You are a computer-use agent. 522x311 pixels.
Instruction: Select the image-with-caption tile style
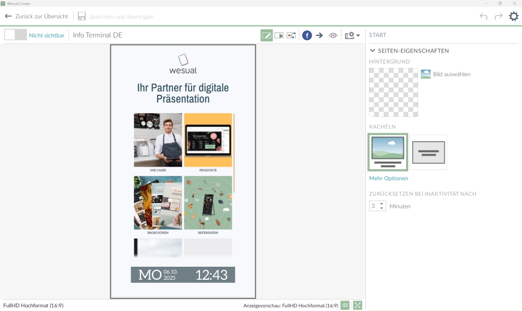click(387, 152)
